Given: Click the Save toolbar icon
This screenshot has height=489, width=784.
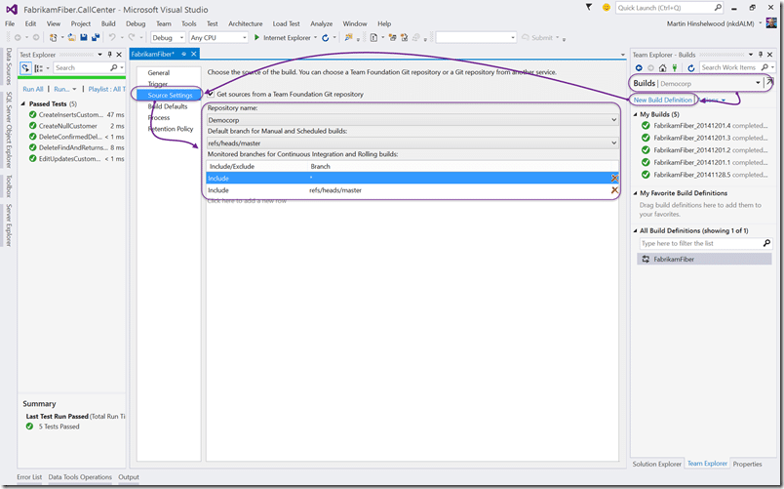Looking at the screenshot, I should pyautogui.click(x=84, y=37).
